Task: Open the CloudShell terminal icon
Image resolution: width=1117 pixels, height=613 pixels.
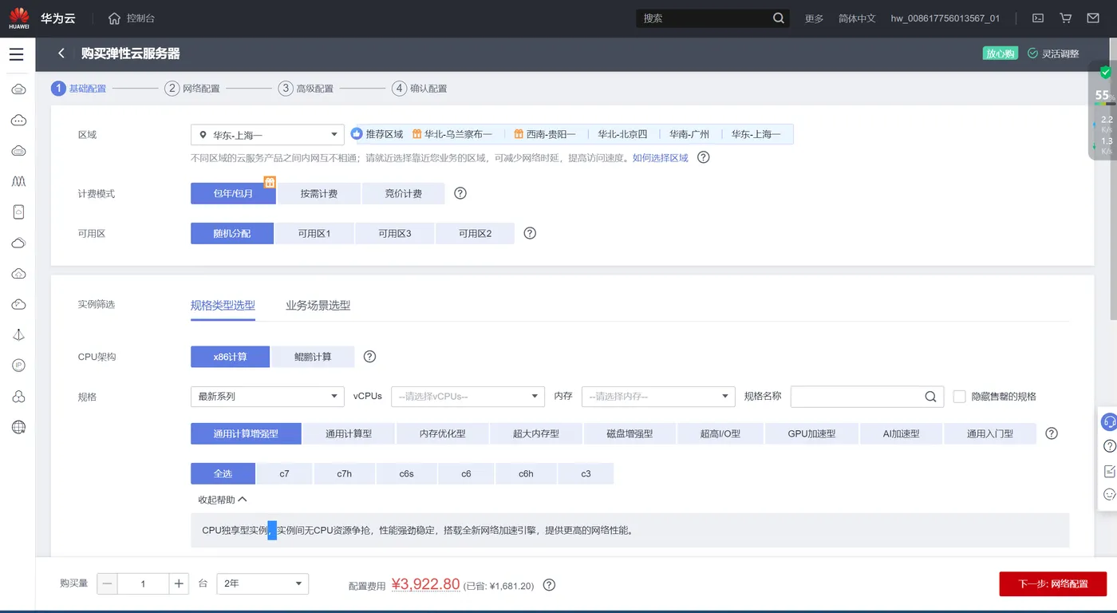Action: point(1038,18)
